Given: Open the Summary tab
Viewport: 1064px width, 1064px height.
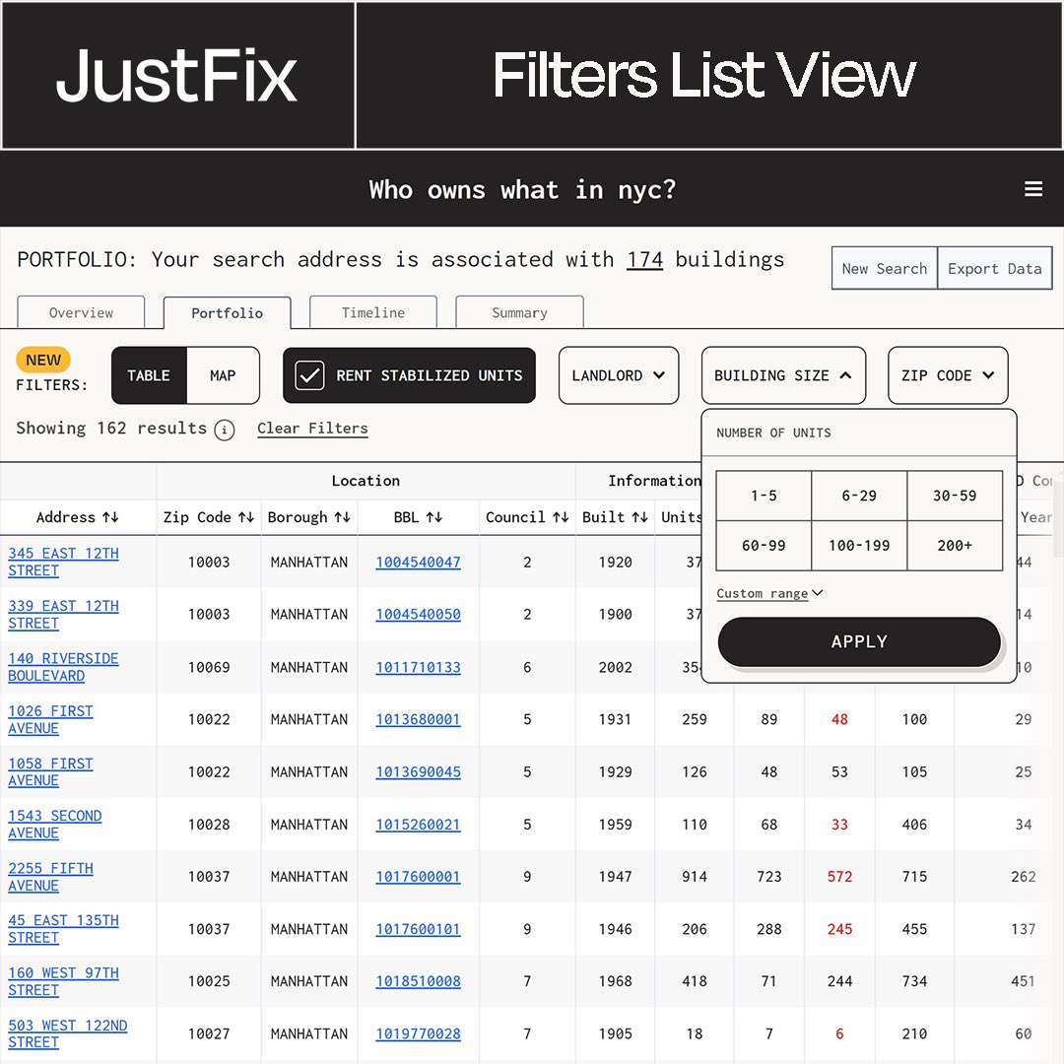Looking at the screenshot, I should [x=519, y=311].
